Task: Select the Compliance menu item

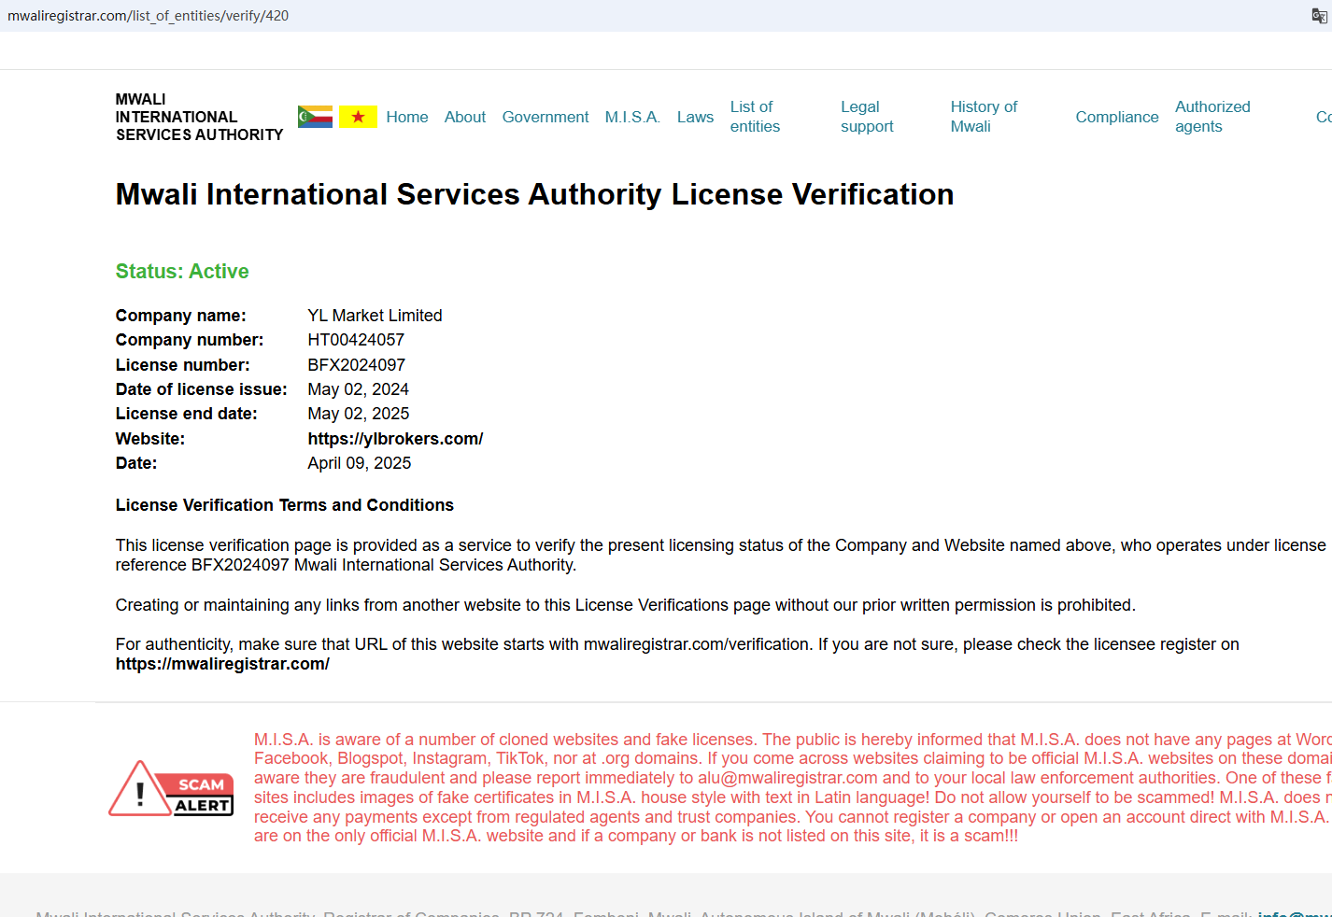Action: [x=1116, y=117]
